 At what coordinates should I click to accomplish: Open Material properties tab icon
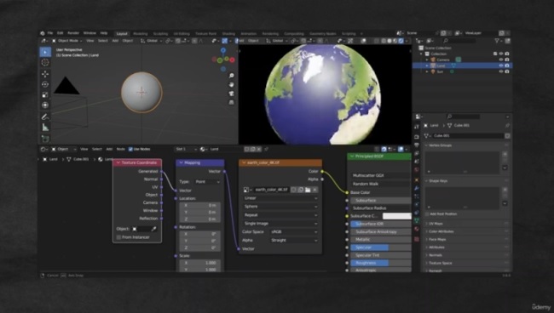(417, 229)
